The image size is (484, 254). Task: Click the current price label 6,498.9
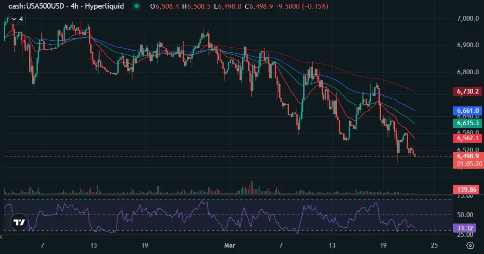[x=468, y=156]
